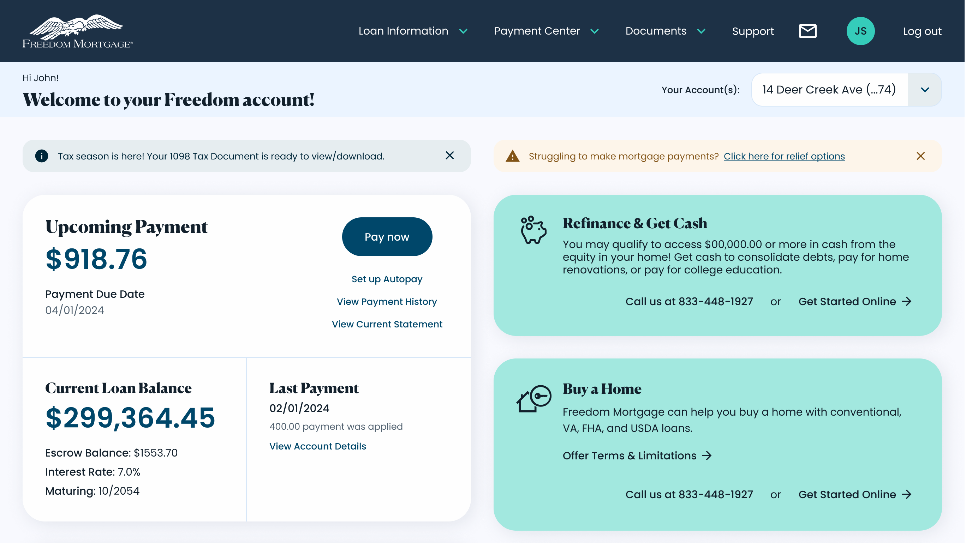Viewport: 966px width, 543px height.
Task: Open View Payment History
Action: tap(387, 302)
